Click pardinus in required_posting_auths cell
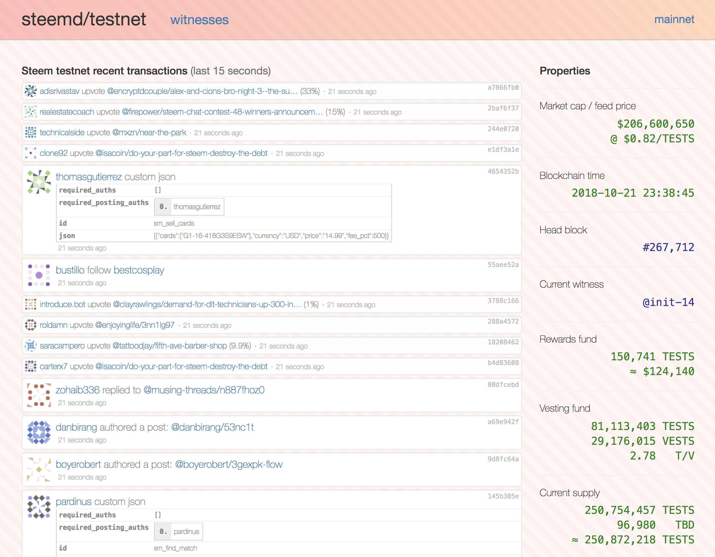The height and width of the screenshot is (557, 715). click(186, 532)
